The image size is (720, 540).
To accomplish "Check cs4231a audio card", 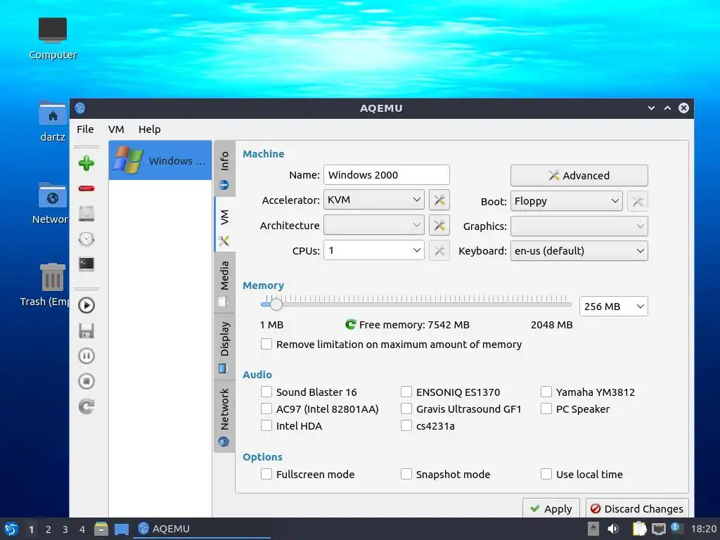I will pyautogui.click(x=406, y=425).
